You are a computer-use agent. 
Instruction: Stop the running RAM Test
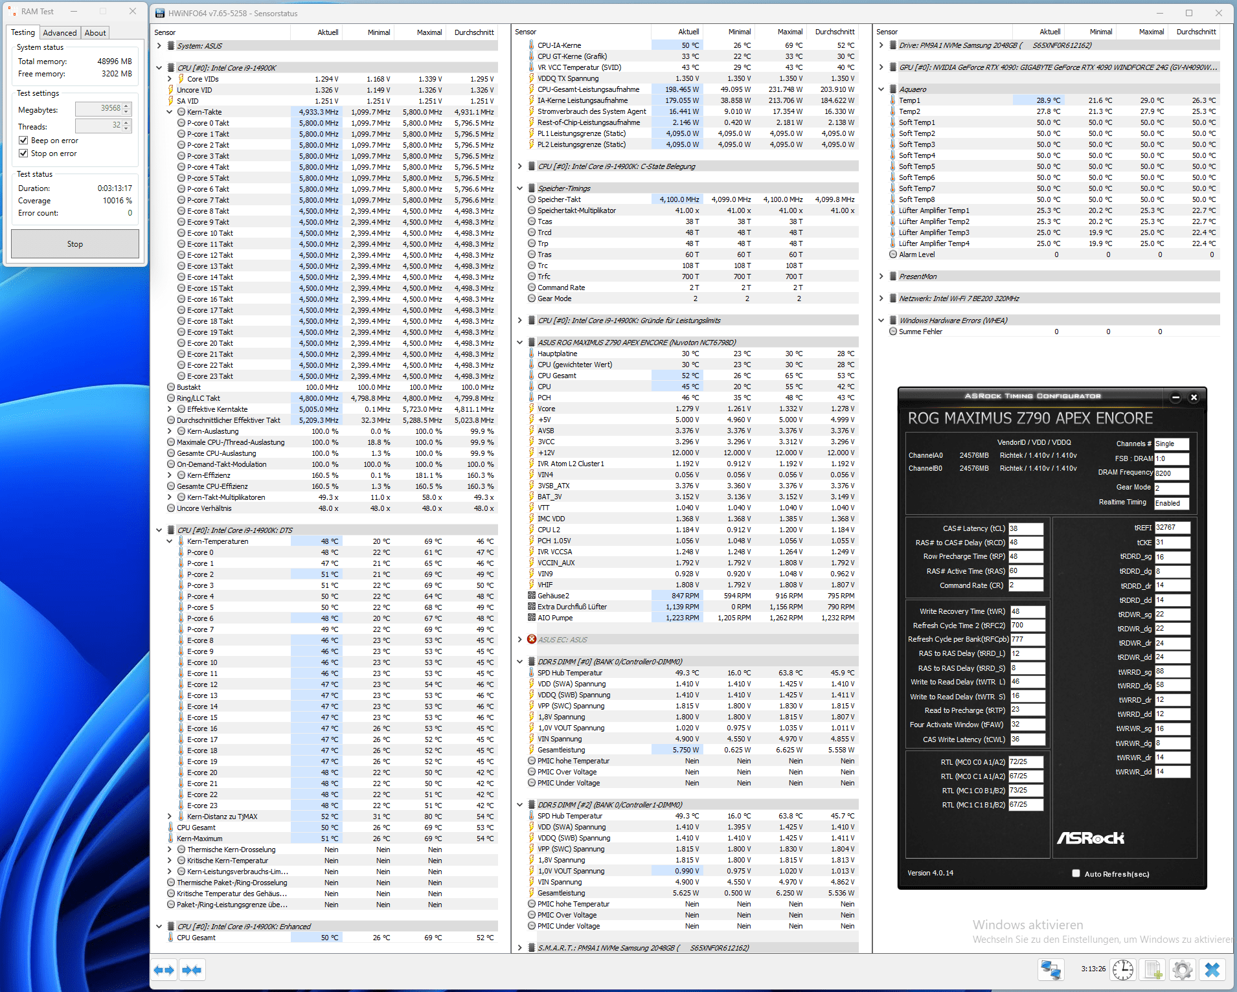75,244
